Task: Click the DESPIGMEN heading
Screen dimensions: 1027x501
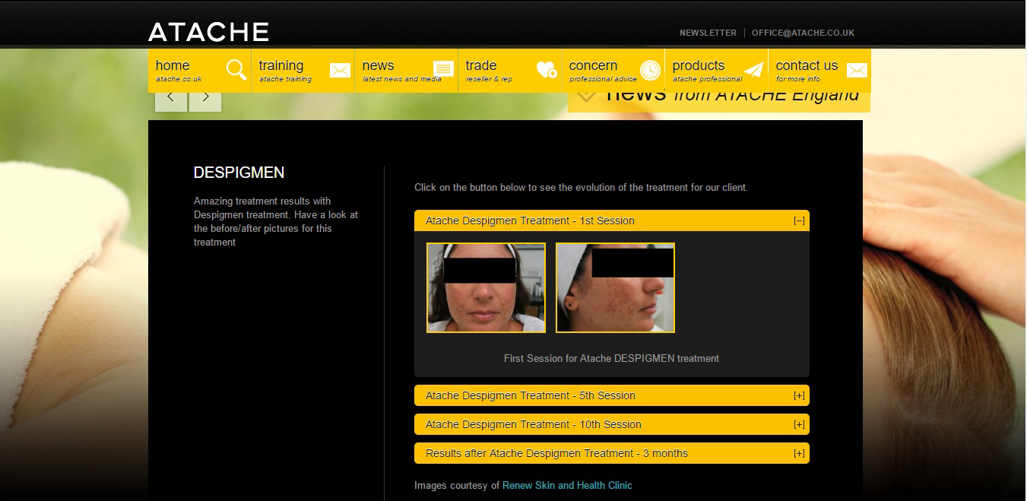Action: (239, 173)
